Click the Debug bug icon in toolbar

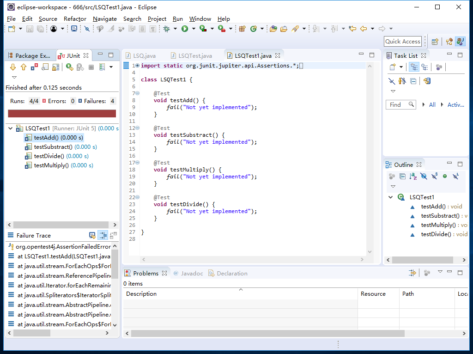tap(166, 29)
